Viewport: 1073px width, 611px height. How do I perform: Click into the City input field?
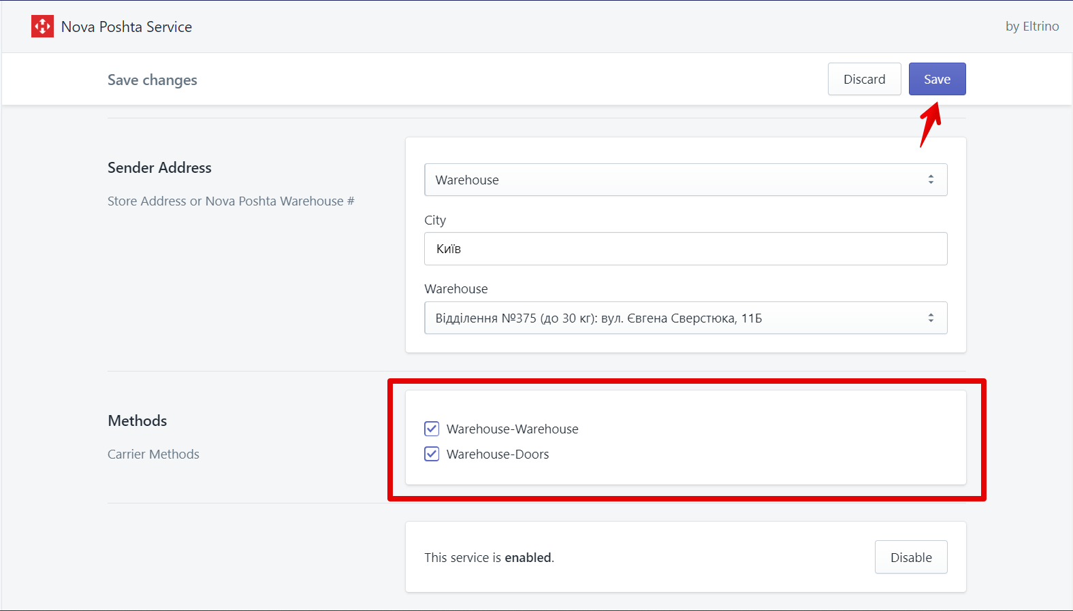point(686,249)
